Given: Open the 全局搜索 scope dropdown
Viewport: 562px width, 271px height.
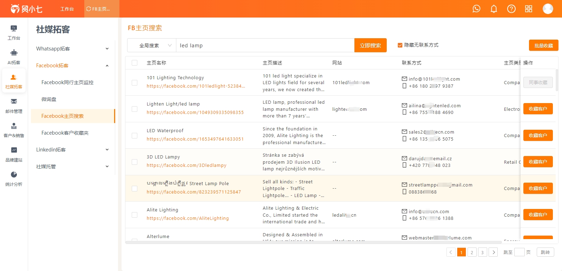Looking at the screenshot, I should (x=152, y=46).
